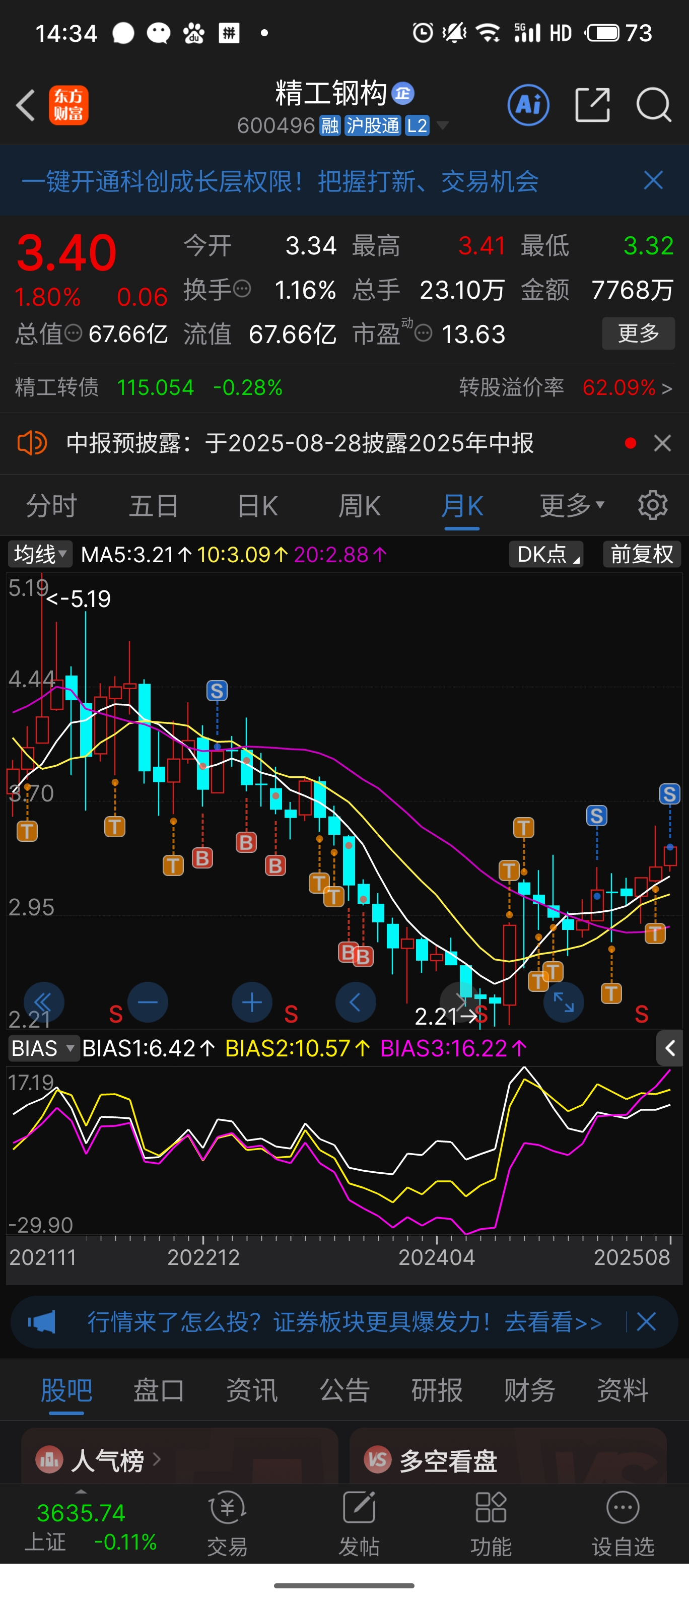
Task: Tap the double-left rewind chart button
Action: coord(44,1002)
